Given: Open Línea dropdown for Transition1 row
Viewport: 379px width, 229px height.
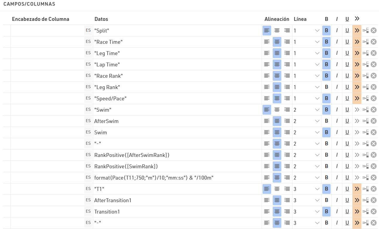Looking at the screenshot, I should coord(317,211).
